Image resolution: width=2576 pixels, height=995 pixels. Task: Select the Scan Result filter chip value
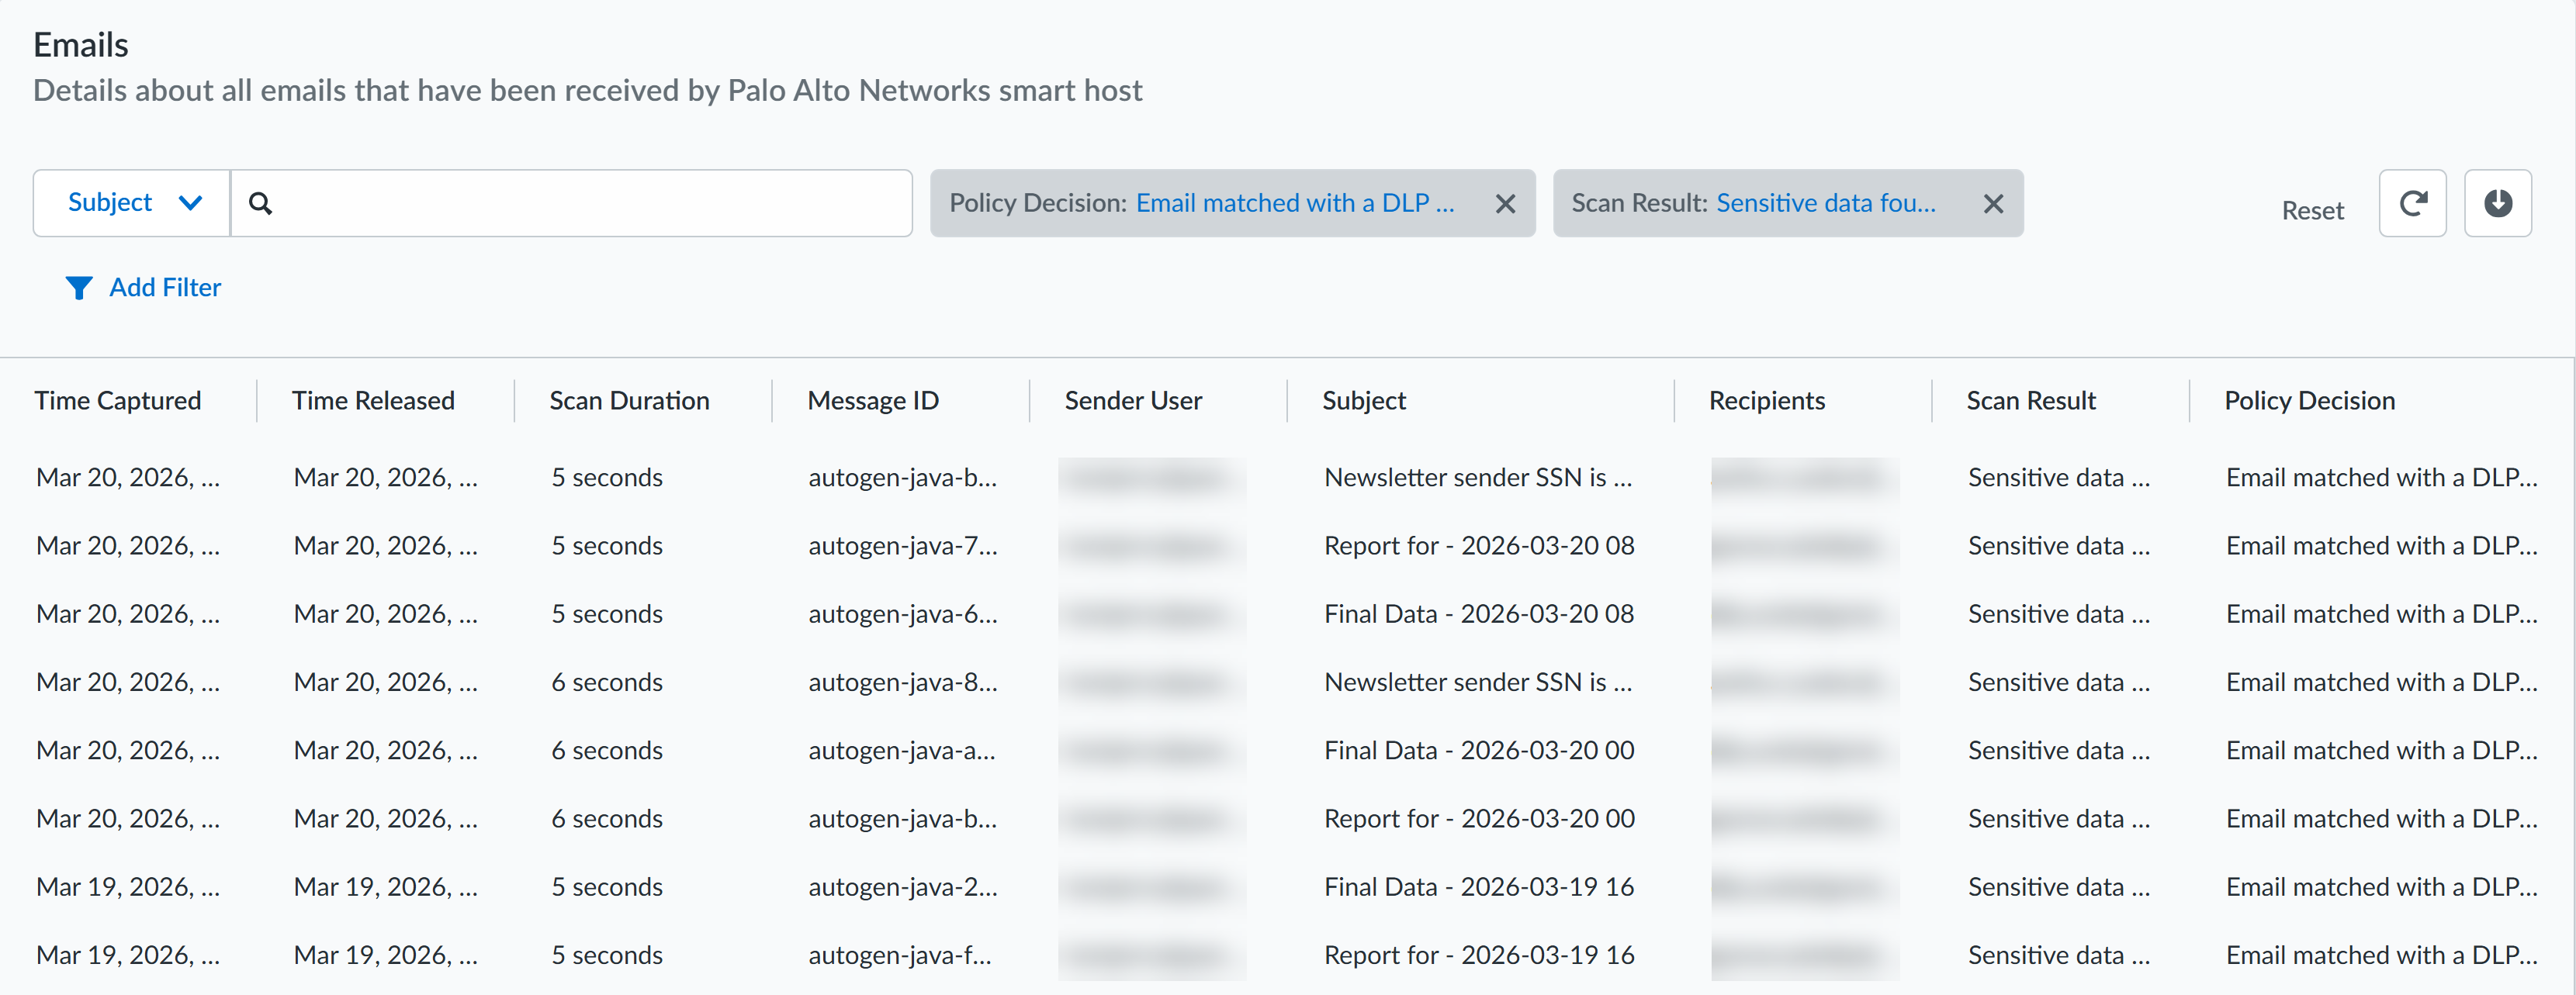click(1825, 203)
